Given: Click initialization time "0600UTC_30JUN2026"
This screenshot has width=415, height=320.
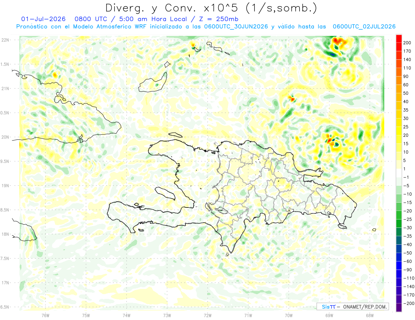Looking at the screenshot, I should pos(237,27).
